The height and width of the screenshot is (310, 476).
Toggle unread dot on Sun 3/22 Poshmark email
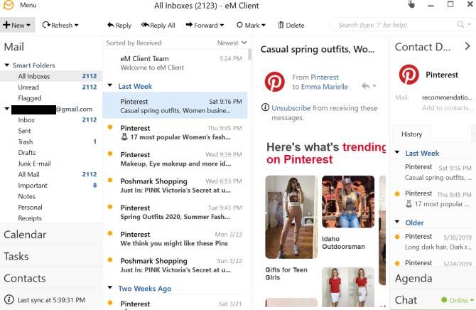click(110, 260)
